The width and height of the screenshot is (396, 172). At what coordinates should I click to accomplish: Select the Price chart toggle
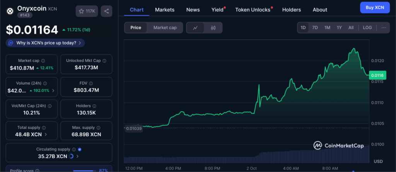(136, 28)
